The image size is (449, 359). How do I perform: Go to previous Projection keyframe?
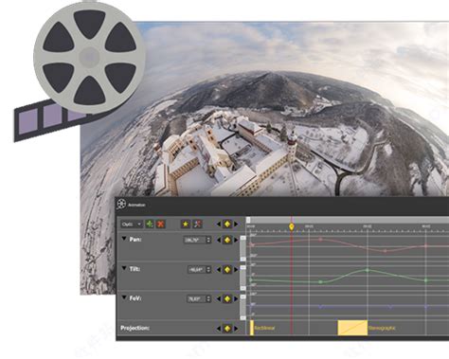(x=219, y=329)
